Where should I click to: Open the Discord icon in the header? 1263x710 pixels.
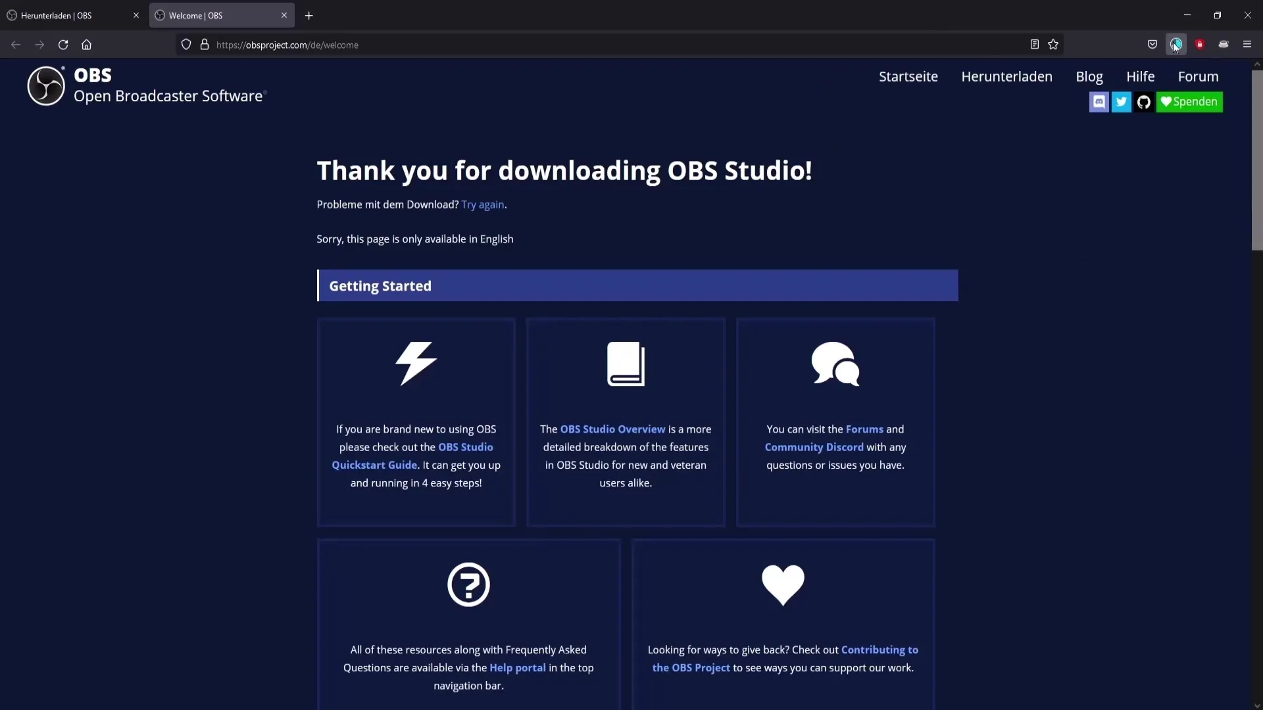tap(1099, 102)
